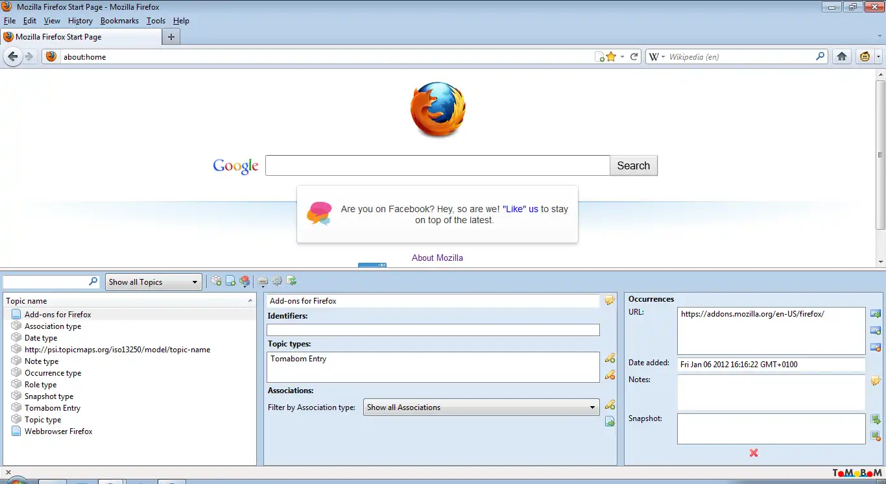Click the open snapshot icon with green arrow

pos(876,419)
